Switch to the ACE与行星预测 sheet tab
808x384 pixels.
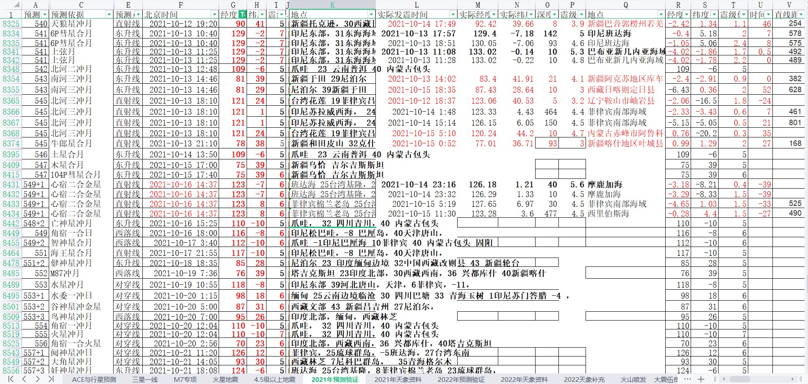tap(94, 379)
